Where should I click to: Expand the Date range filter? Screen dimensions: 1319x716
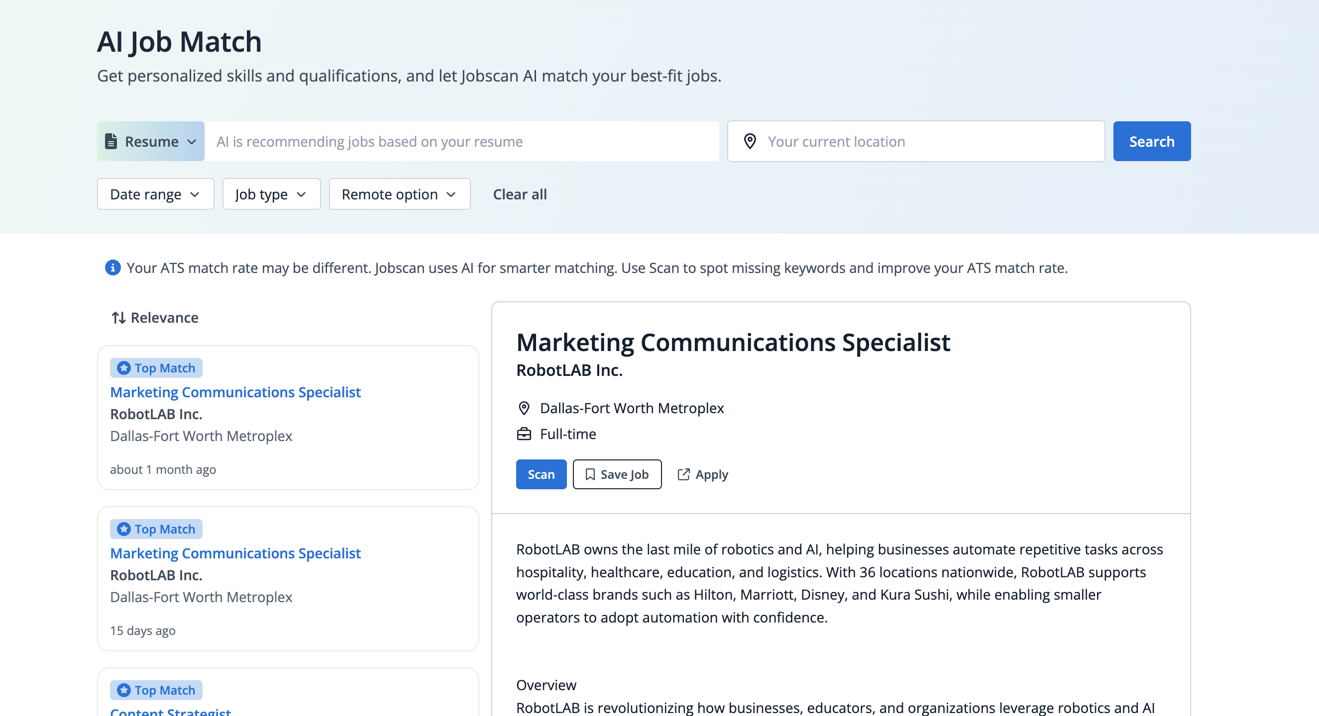(x=155, y=194)
